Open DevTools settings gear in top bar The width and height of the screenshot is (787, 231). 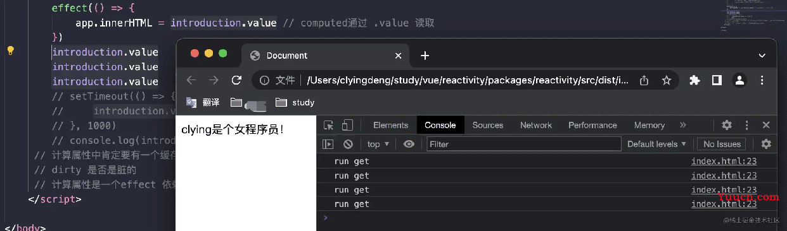click(x=727, y=125)
